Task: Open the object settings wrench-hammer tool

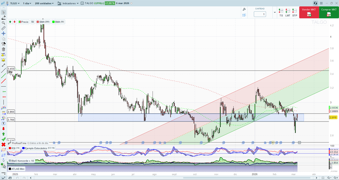Action: click(3, 44)
